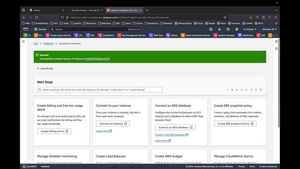The height and width of the screenshot is (169, 300).
Task: Click the Connect an RDS database button
Action: (175, 127)
